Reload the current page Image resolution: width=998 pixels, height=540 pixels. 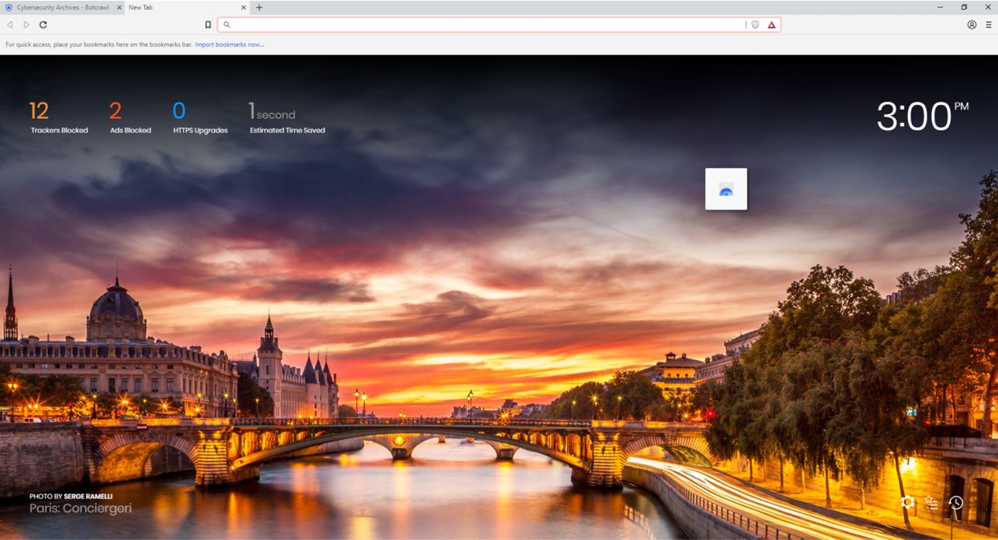click(x=43, y=24)
